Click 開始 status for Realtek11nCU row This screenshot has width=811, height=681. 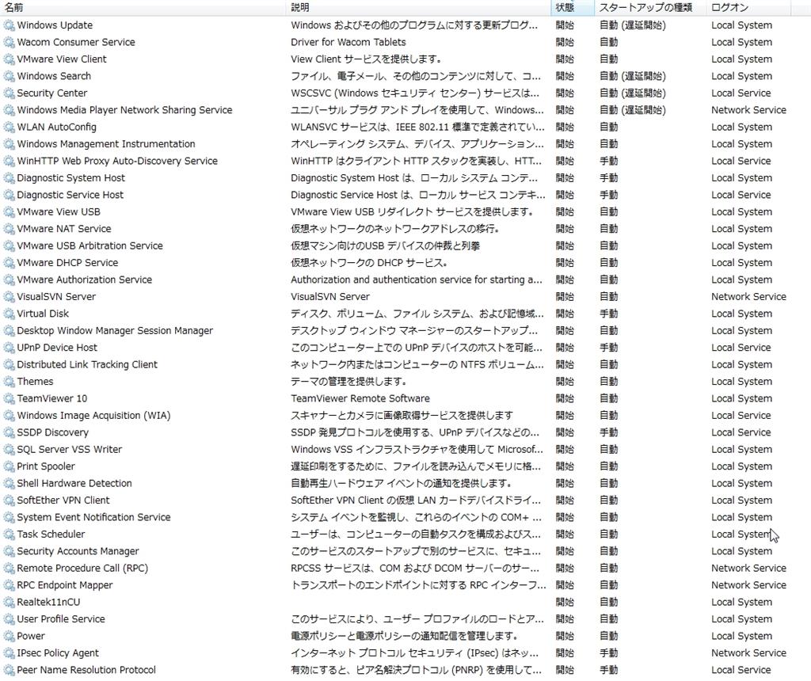[x=565, y=603]
